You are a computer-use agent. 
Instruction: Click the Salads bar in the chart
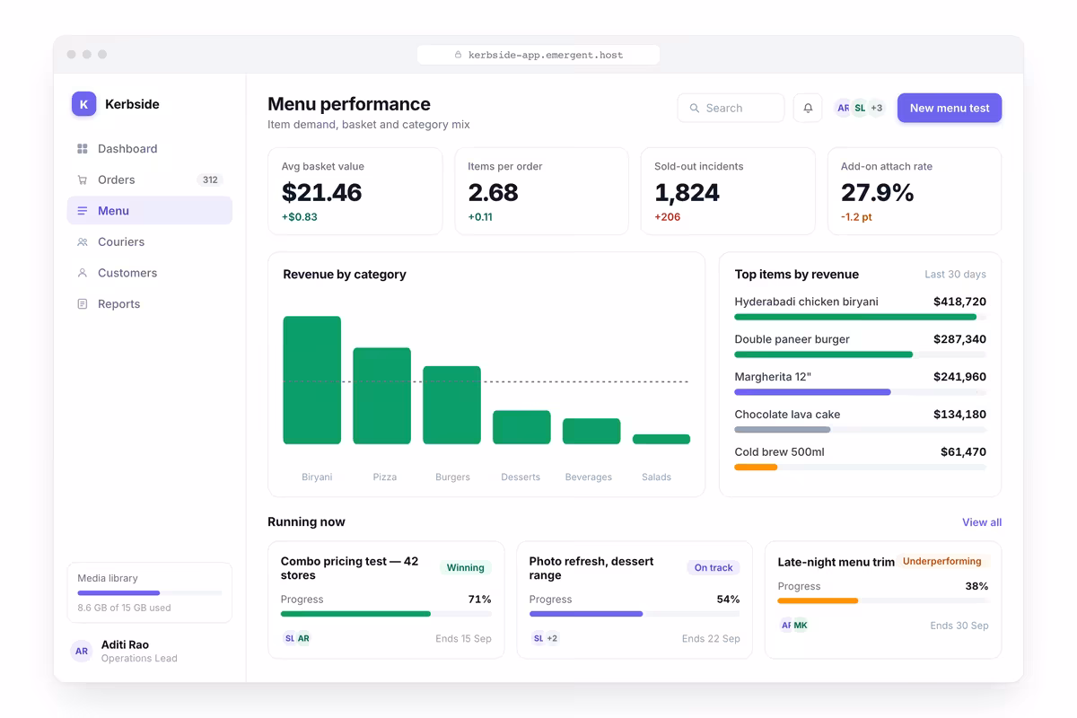tap(661, 440)
